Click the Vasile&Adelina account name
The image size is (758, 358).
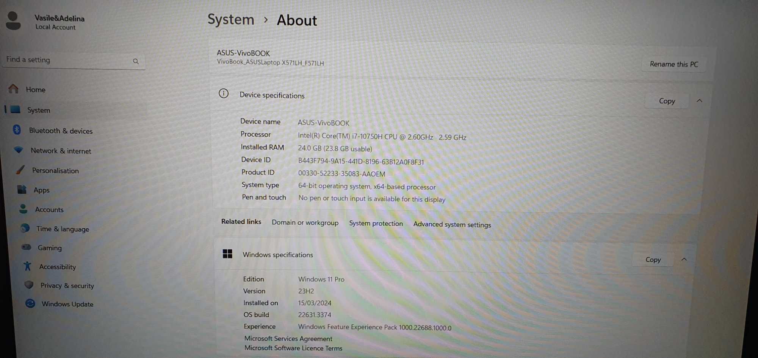[60, 18]
